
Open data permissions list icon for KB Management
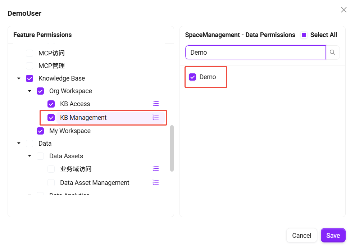pyautogui.click(x=156, y=117)
